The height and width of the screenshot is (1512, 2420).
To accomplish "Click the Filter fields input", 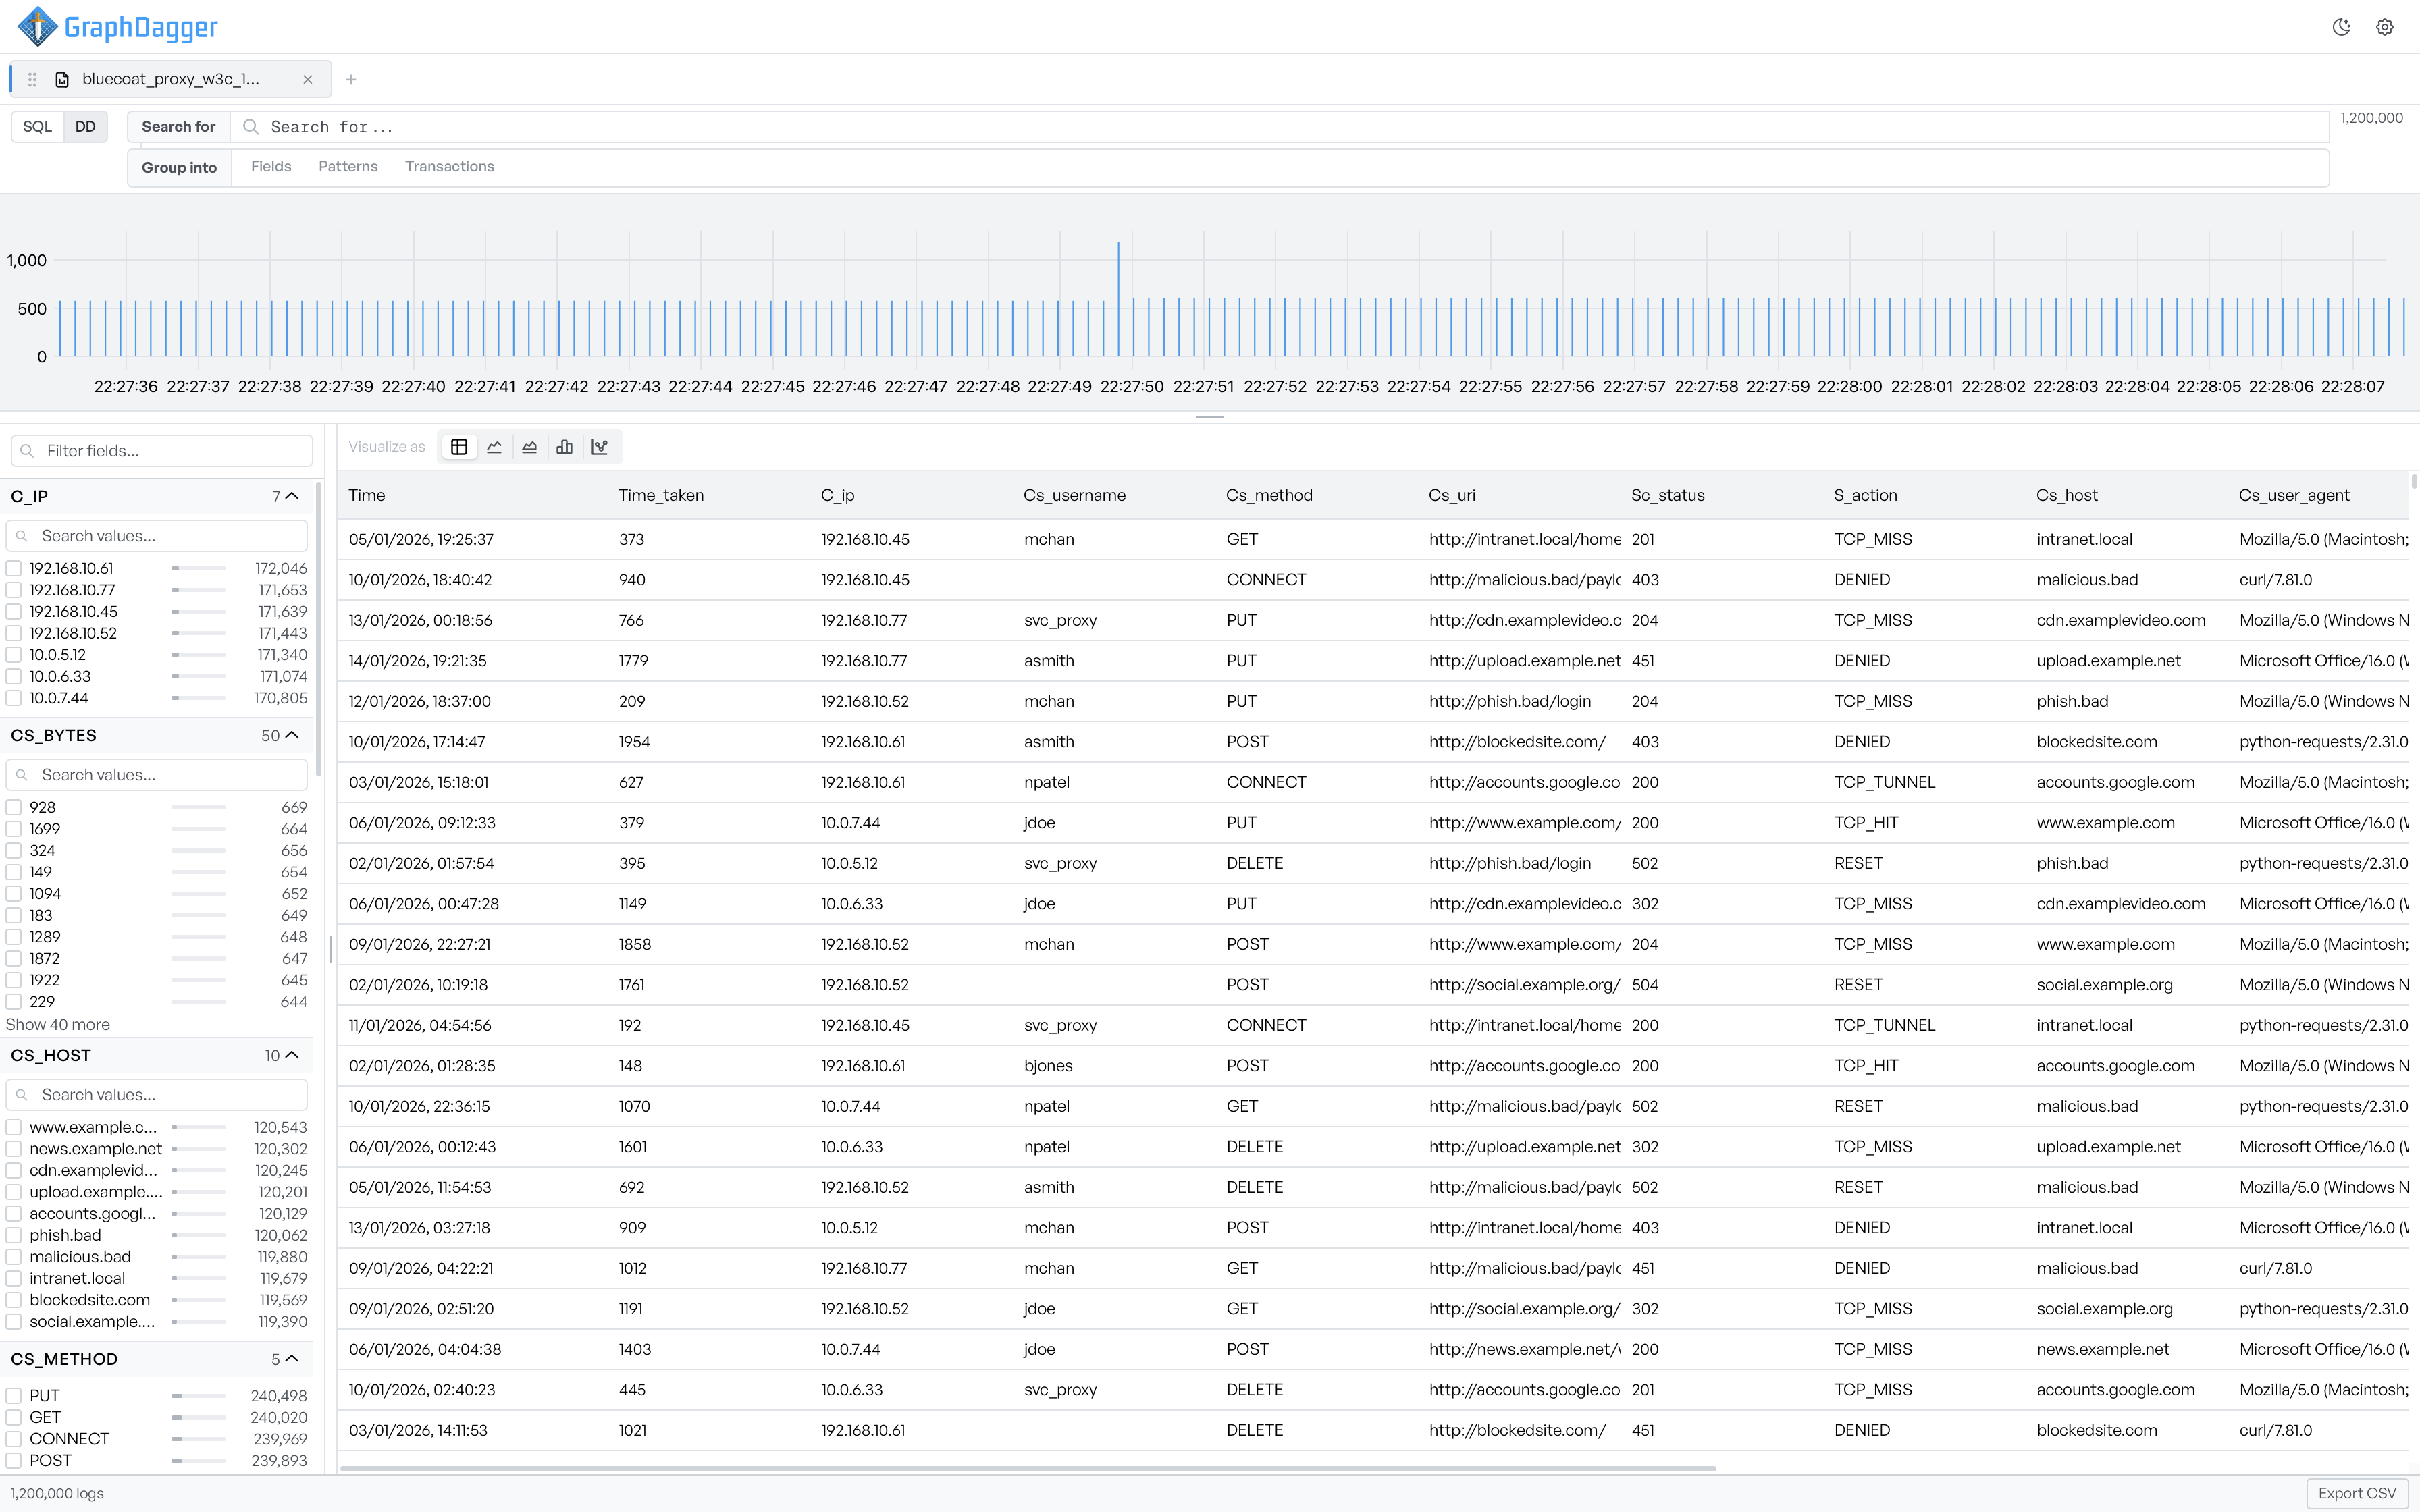I will [162, 451].
